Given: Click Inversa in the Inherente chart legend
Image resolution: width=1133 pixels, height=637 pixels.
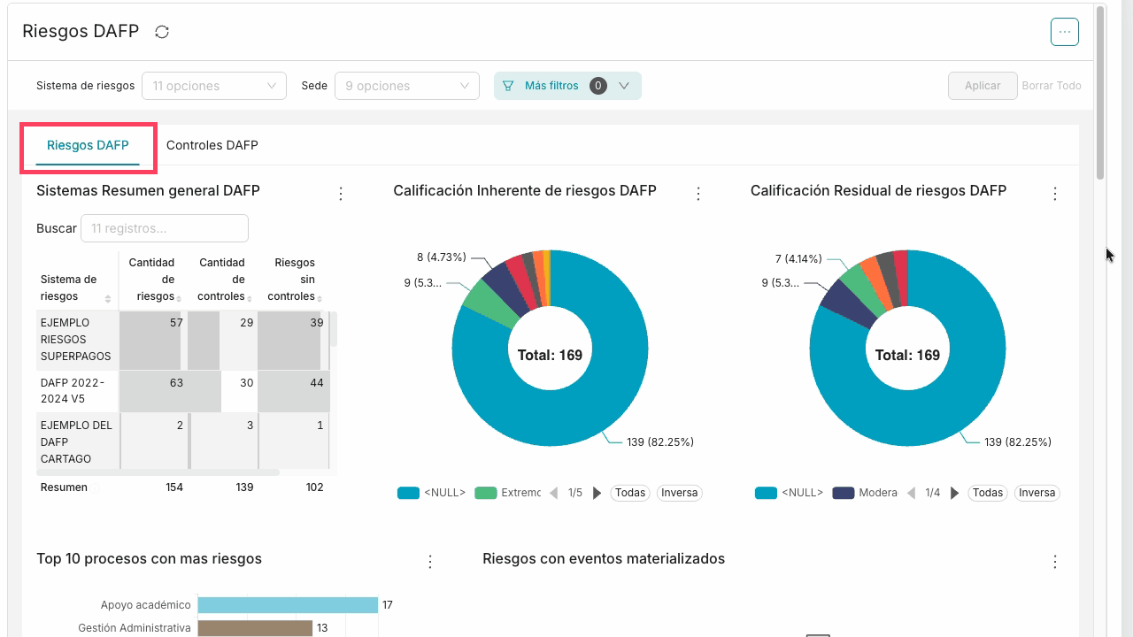Looking at the screenshot, I should coord(680,493).
